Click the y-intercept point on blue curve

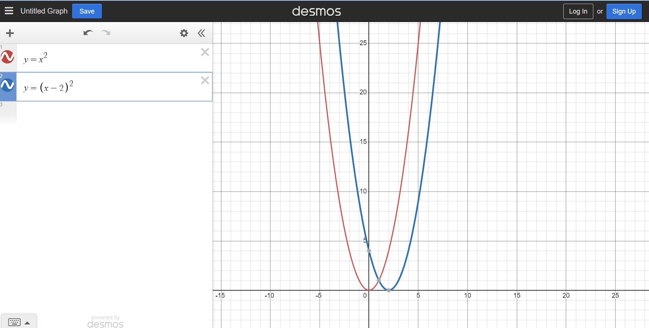369,251
